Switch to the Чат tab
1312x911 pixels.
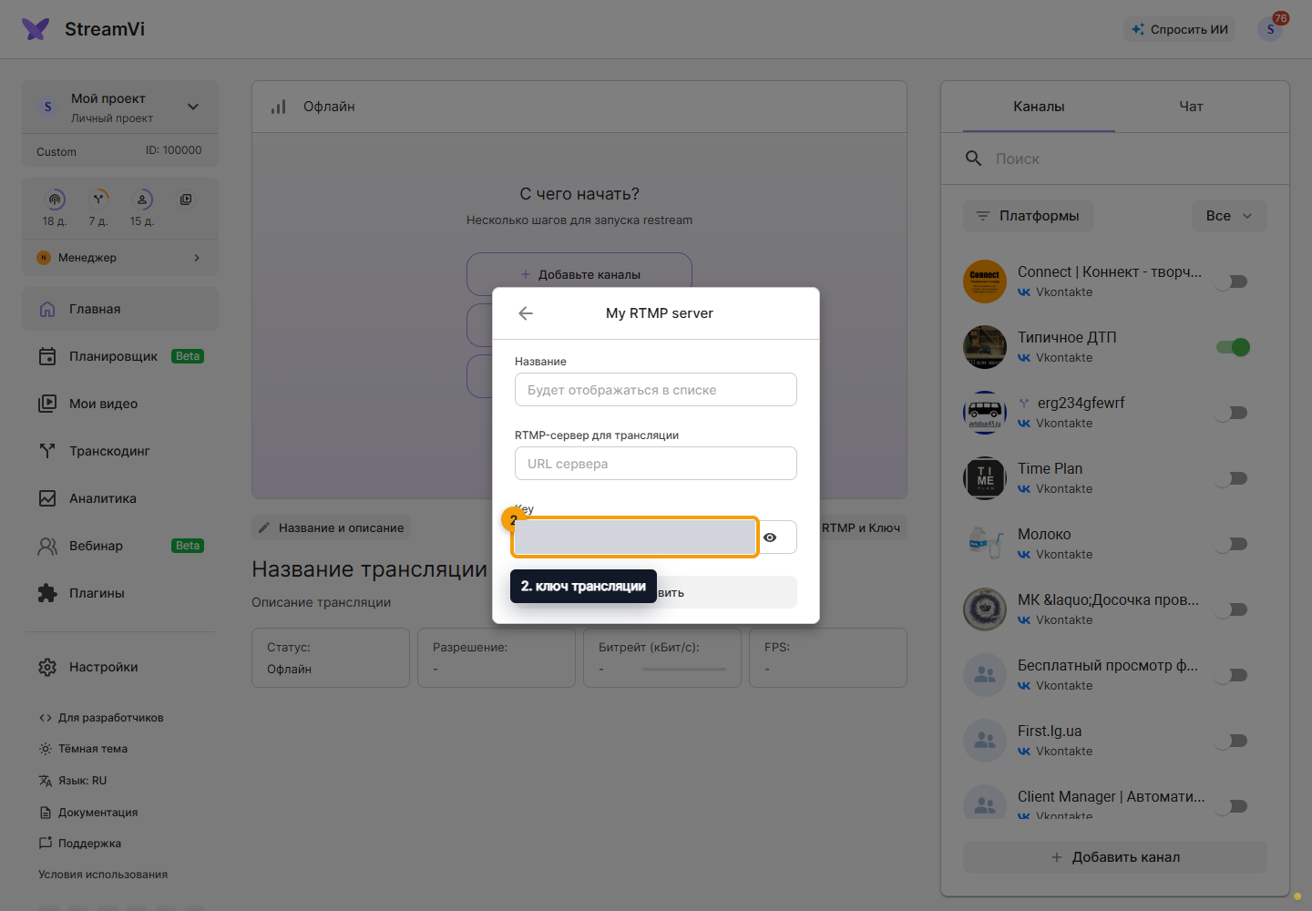pos(1191,107)
